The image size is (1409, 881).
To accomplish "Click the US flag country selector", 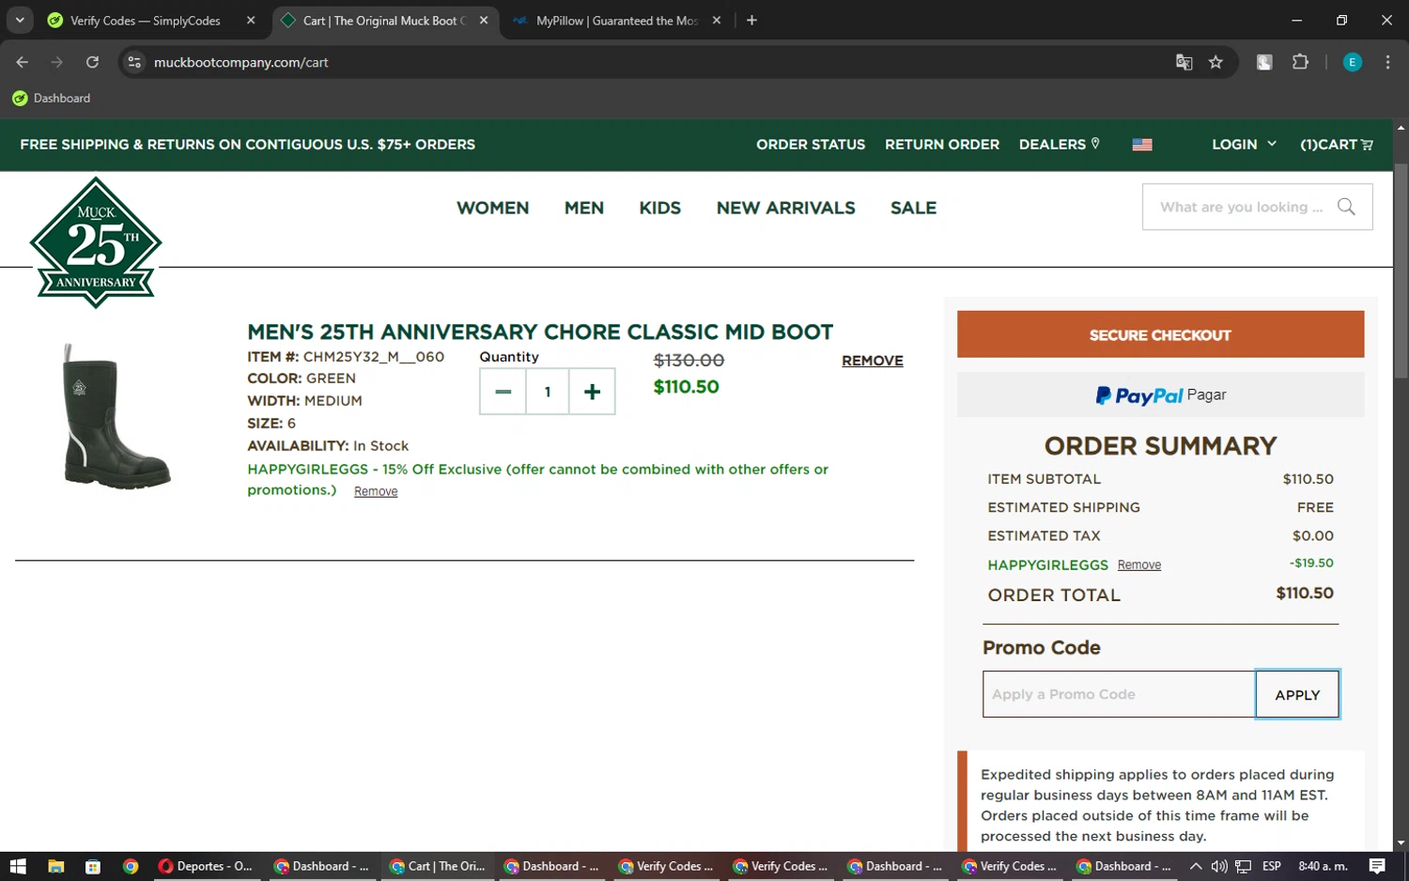I will (x=1142, y=145).
